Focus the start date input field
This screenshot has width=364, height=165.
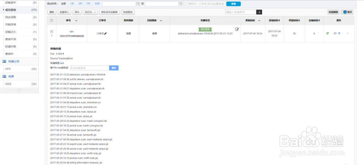click(121, 4)
